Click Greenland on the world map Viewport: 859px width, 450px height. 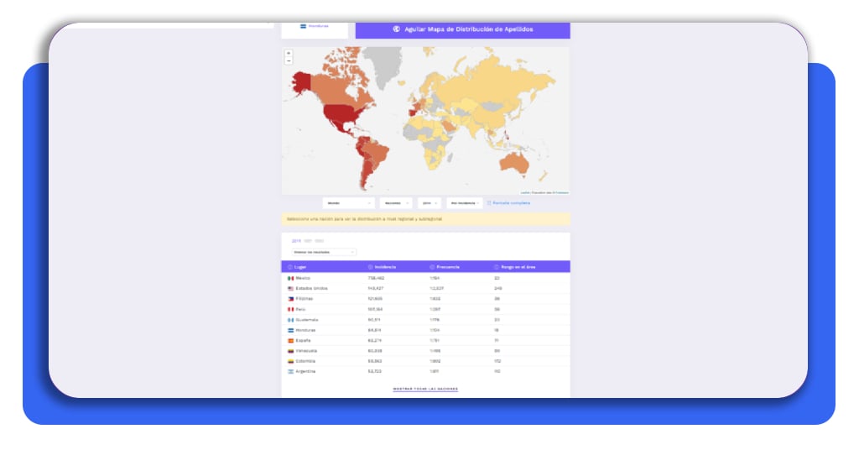tap(383, 63)
